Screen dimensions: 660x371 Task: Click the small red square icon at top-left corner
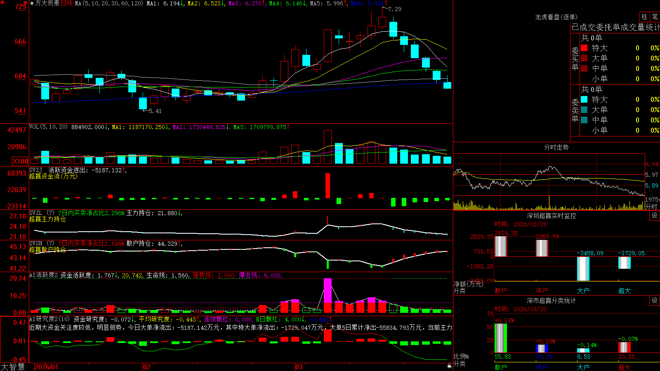[x=2, y=2]
